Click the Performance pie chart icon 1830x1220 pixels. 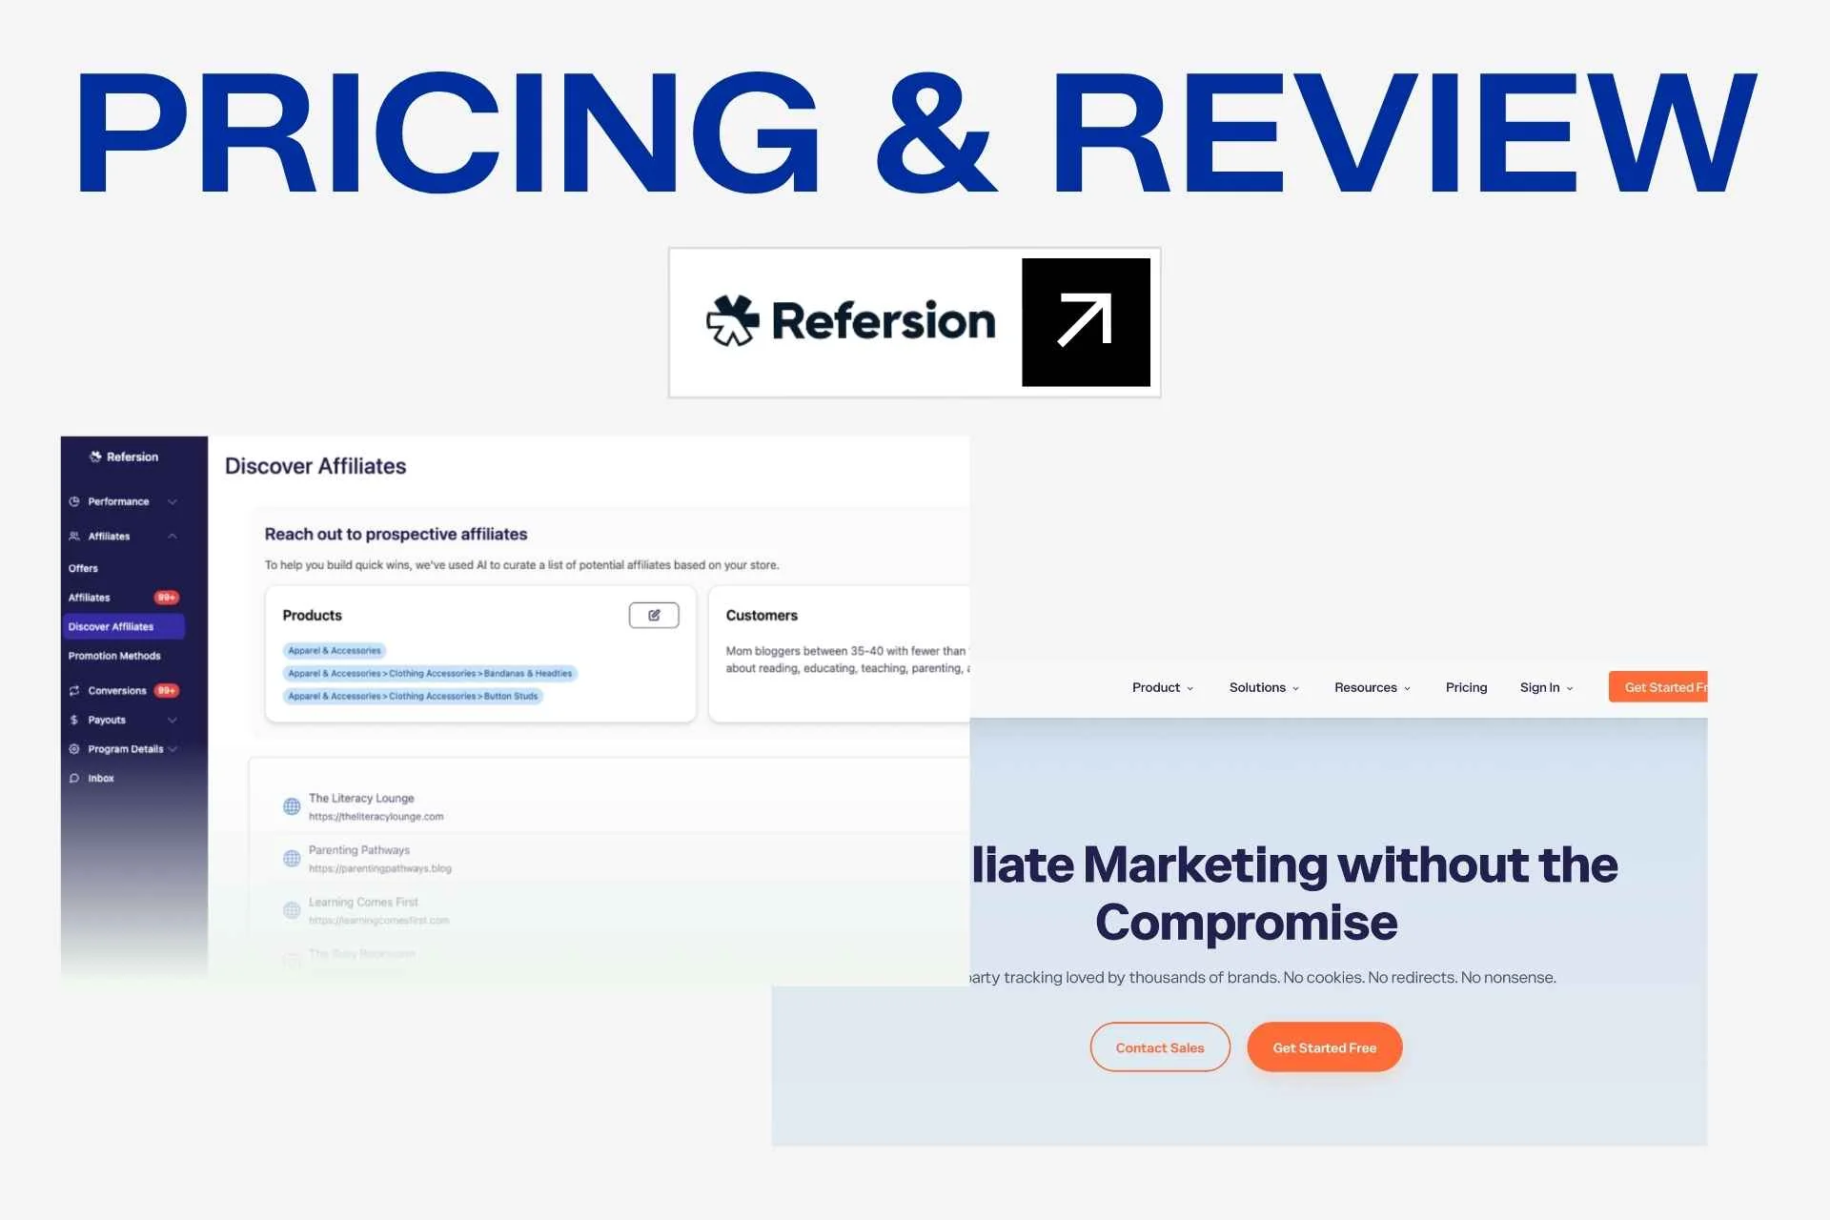(74, 501)
